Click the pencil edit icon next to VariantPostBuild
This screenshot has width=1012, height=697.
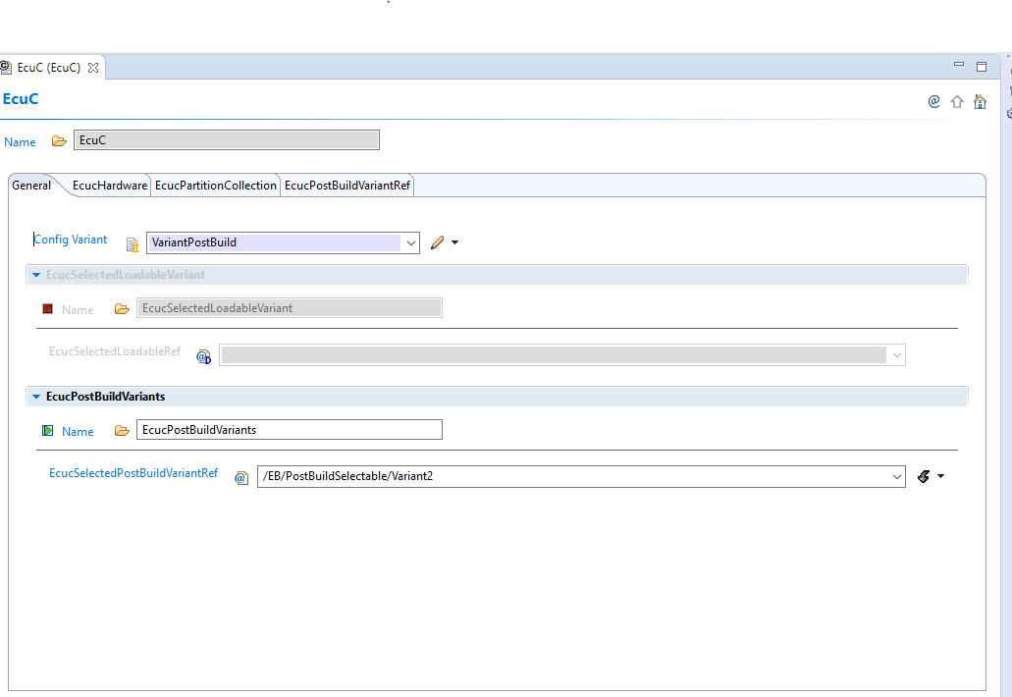click(x=438, y=241)
